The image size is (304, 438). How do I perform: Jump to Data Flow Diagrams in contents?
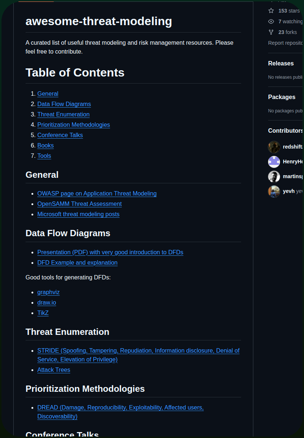[64, 104]
